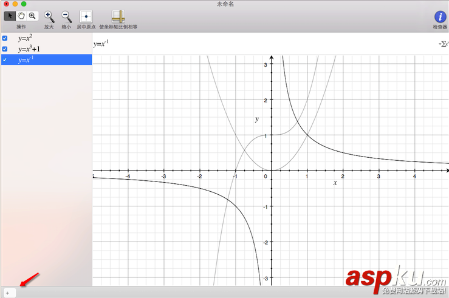Click the zoom in (放大) icon
449x298 pixels.
[49, 17]
